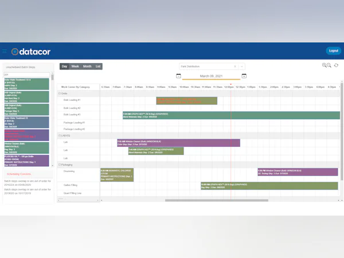Click the 9:00am timeline header
The image size is (344, 258).
click(161, 87)
